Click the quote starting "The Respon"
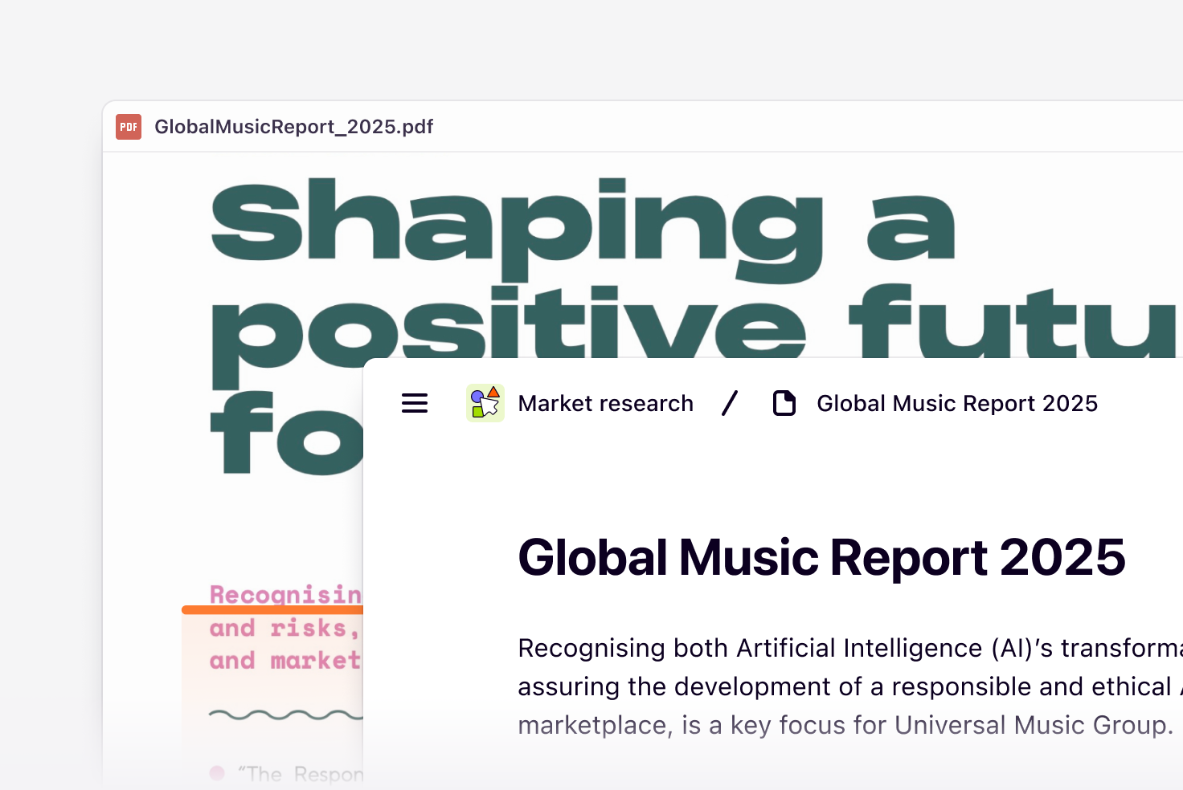Screen dimensions: 1183x790 pos(301,774)
